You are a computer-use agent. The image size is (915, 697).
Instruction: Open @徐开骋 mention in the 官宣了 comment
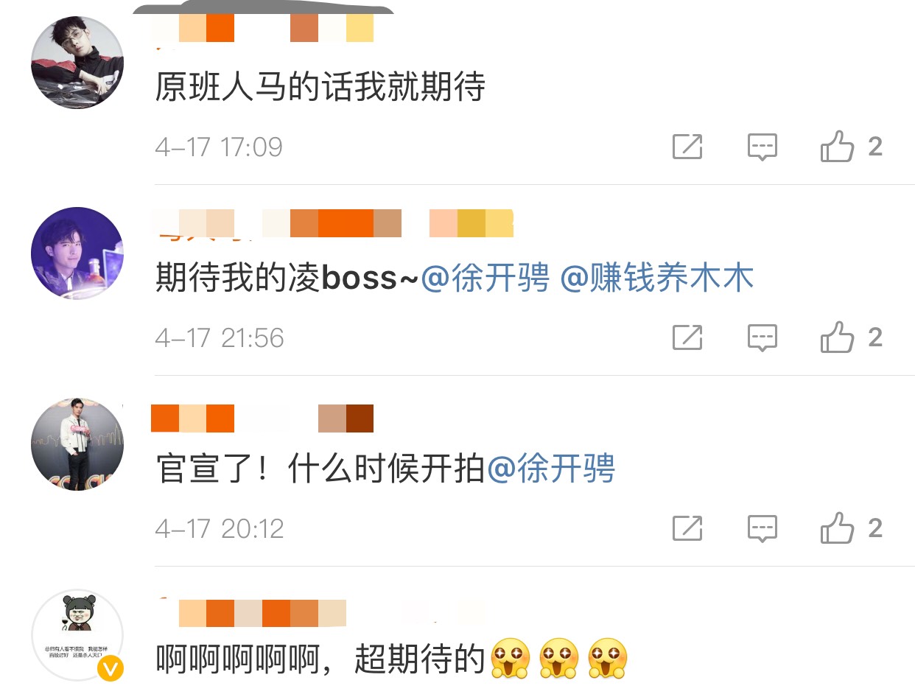[550, 469]
